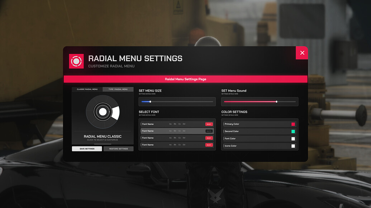The width and height of the screenshot is (371, 208).
Task: Click the "Aa" font preview in the first font row
Action: [170, 124]
